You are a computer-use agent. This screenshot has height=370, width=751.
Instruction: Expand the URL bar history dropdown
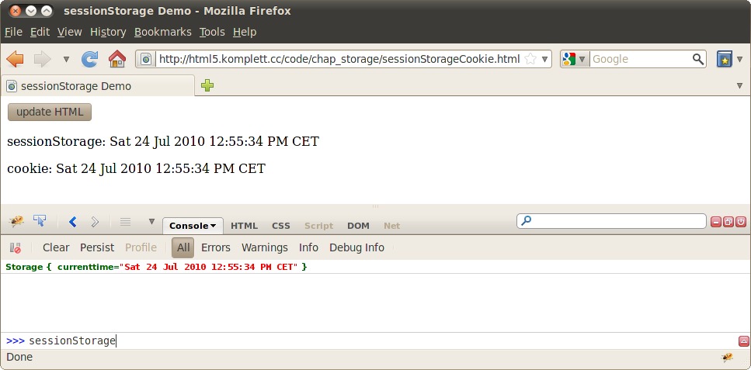(x=545, y=59)
